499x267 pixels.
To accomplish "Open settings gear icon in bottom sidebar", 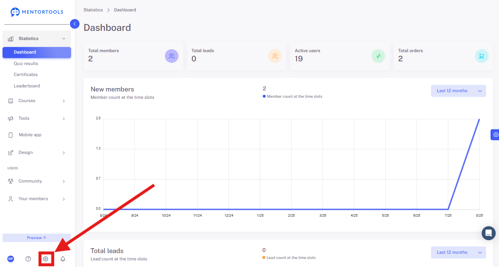I will [46, 259].
